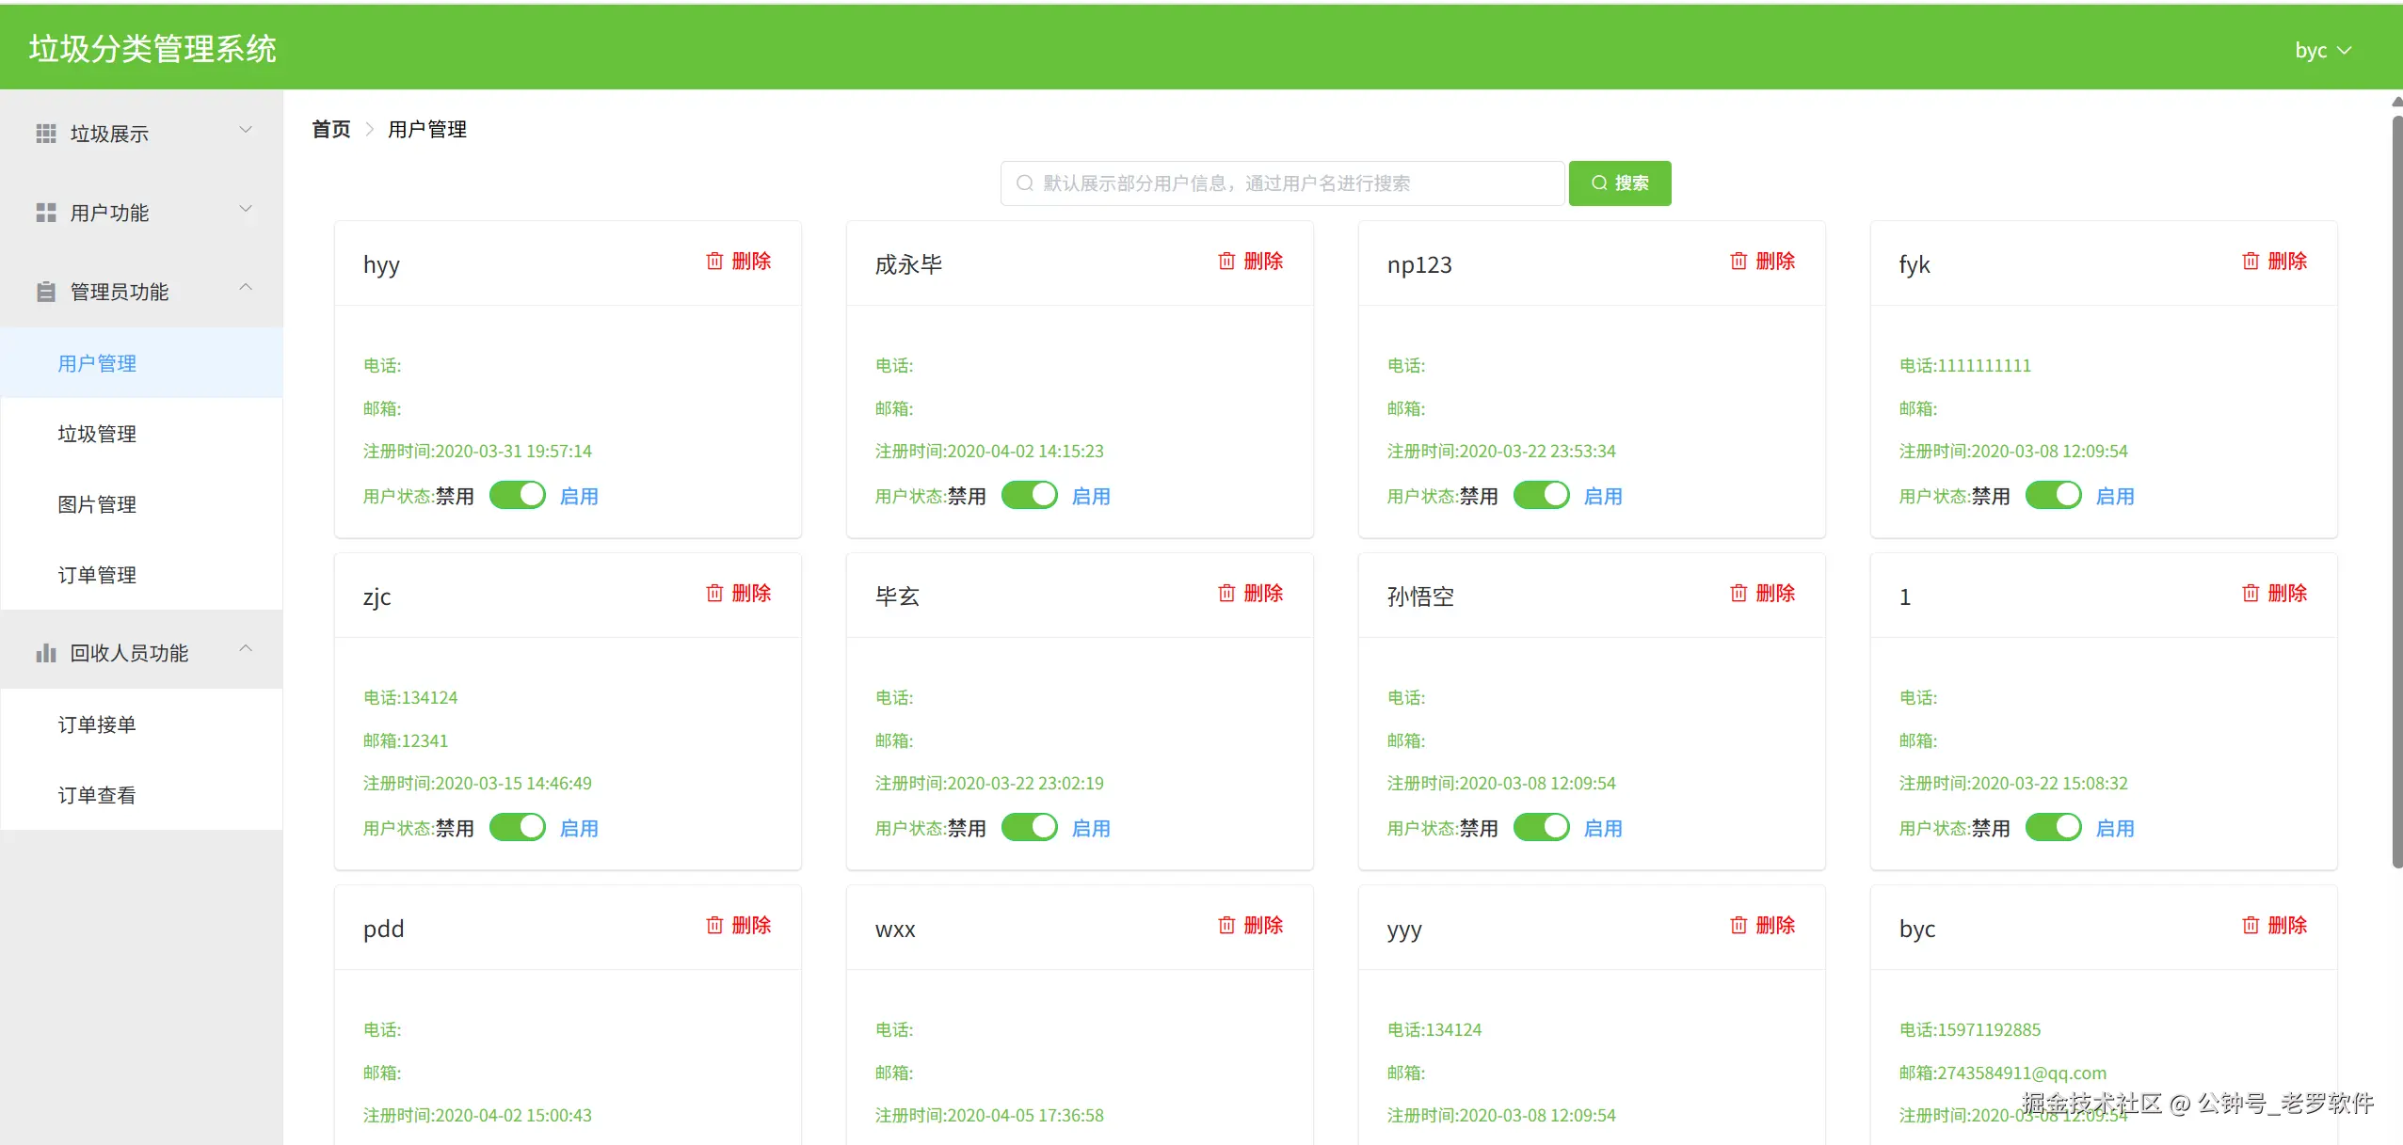Click trash icon on zjc user card
Viewport: 2403px width, 1145px height.
pyautogui.click(x=714, y=594)
